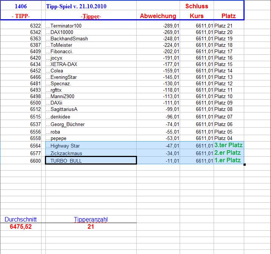This screenshot has height=254, width=271.
Task: Select tipper cell '...DAXii'
Action: click(91, 103)
